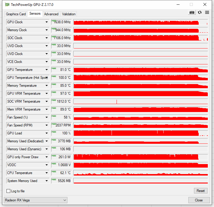Click the GPU Temperature 81.0 °C value
The image size is (214, 207).
[x=62, y=70]
